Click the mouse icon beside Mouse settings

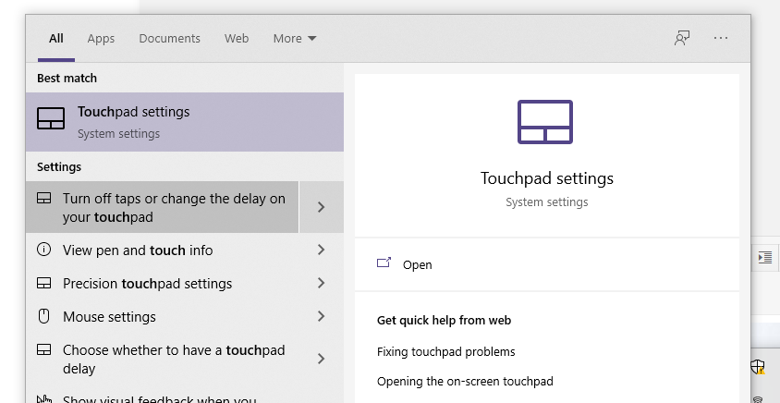pos(43,316)
